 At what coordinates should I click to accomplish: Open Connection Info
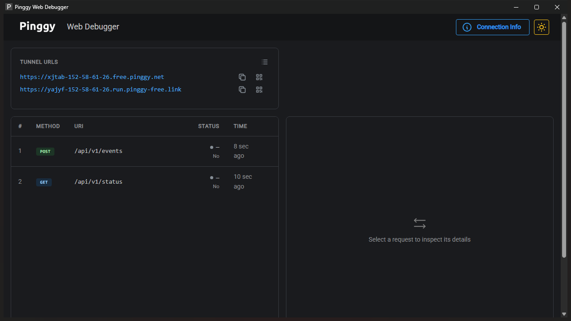point(492,27)
